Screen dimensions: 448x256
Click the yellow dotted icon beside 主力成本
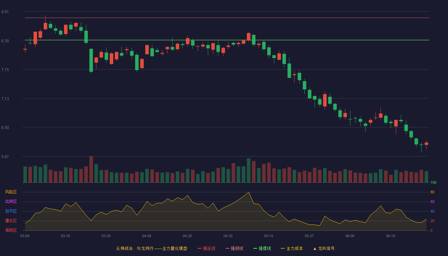click(283, 248)
